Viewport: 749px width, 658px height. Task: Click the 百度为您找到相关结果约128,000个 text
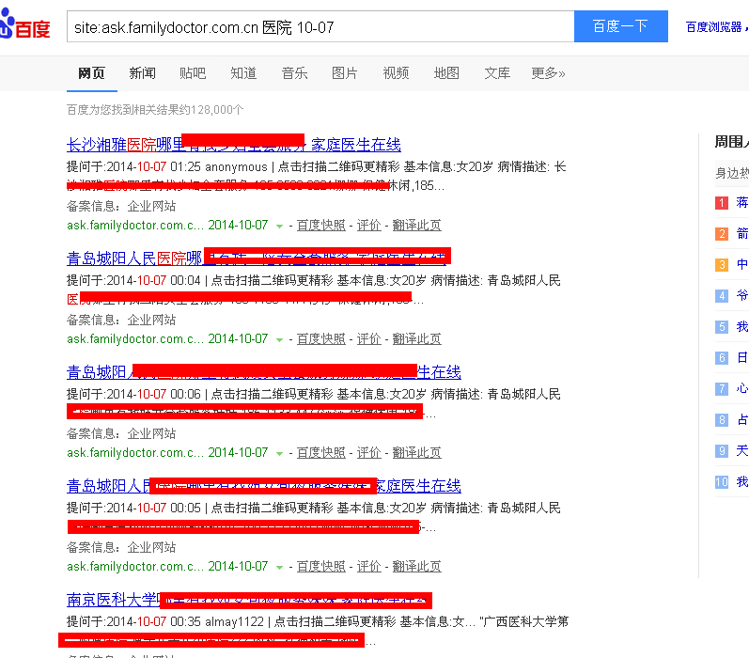pyautogui.click(x=155, y=110)
